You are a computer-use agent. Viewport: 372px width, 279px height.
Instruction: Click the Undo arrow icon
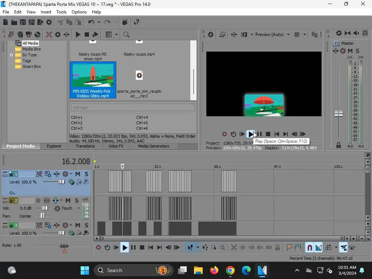[x=91, y=22]
